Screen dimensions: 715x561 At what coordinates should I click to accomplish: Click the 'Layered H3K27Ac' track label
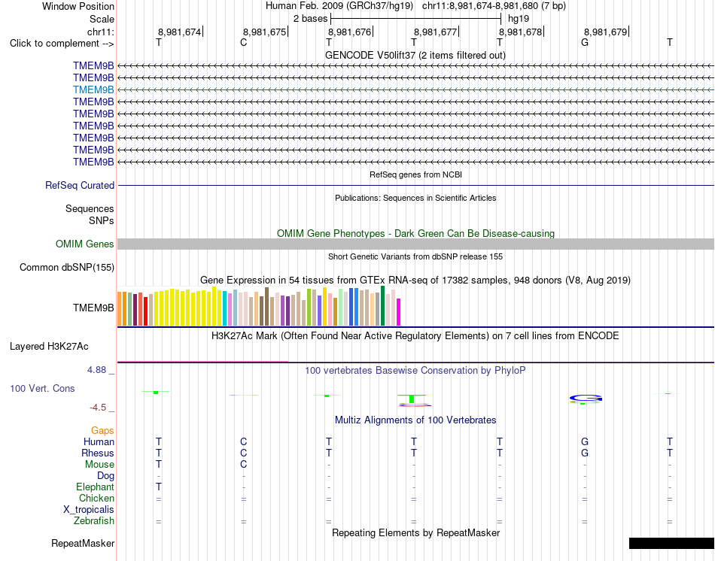pyautogui.click(x=49, y=347)
